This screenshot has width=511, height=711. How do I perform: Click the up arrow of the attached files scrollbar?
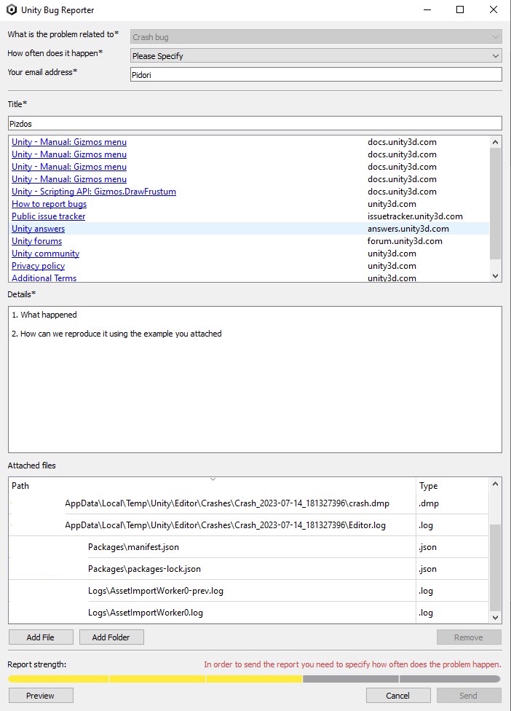click(x=495, y=484)
